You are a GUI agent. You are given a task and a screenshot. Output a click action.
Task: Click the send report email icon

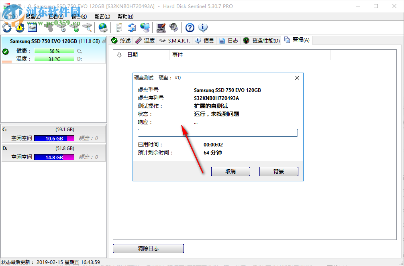132,27
